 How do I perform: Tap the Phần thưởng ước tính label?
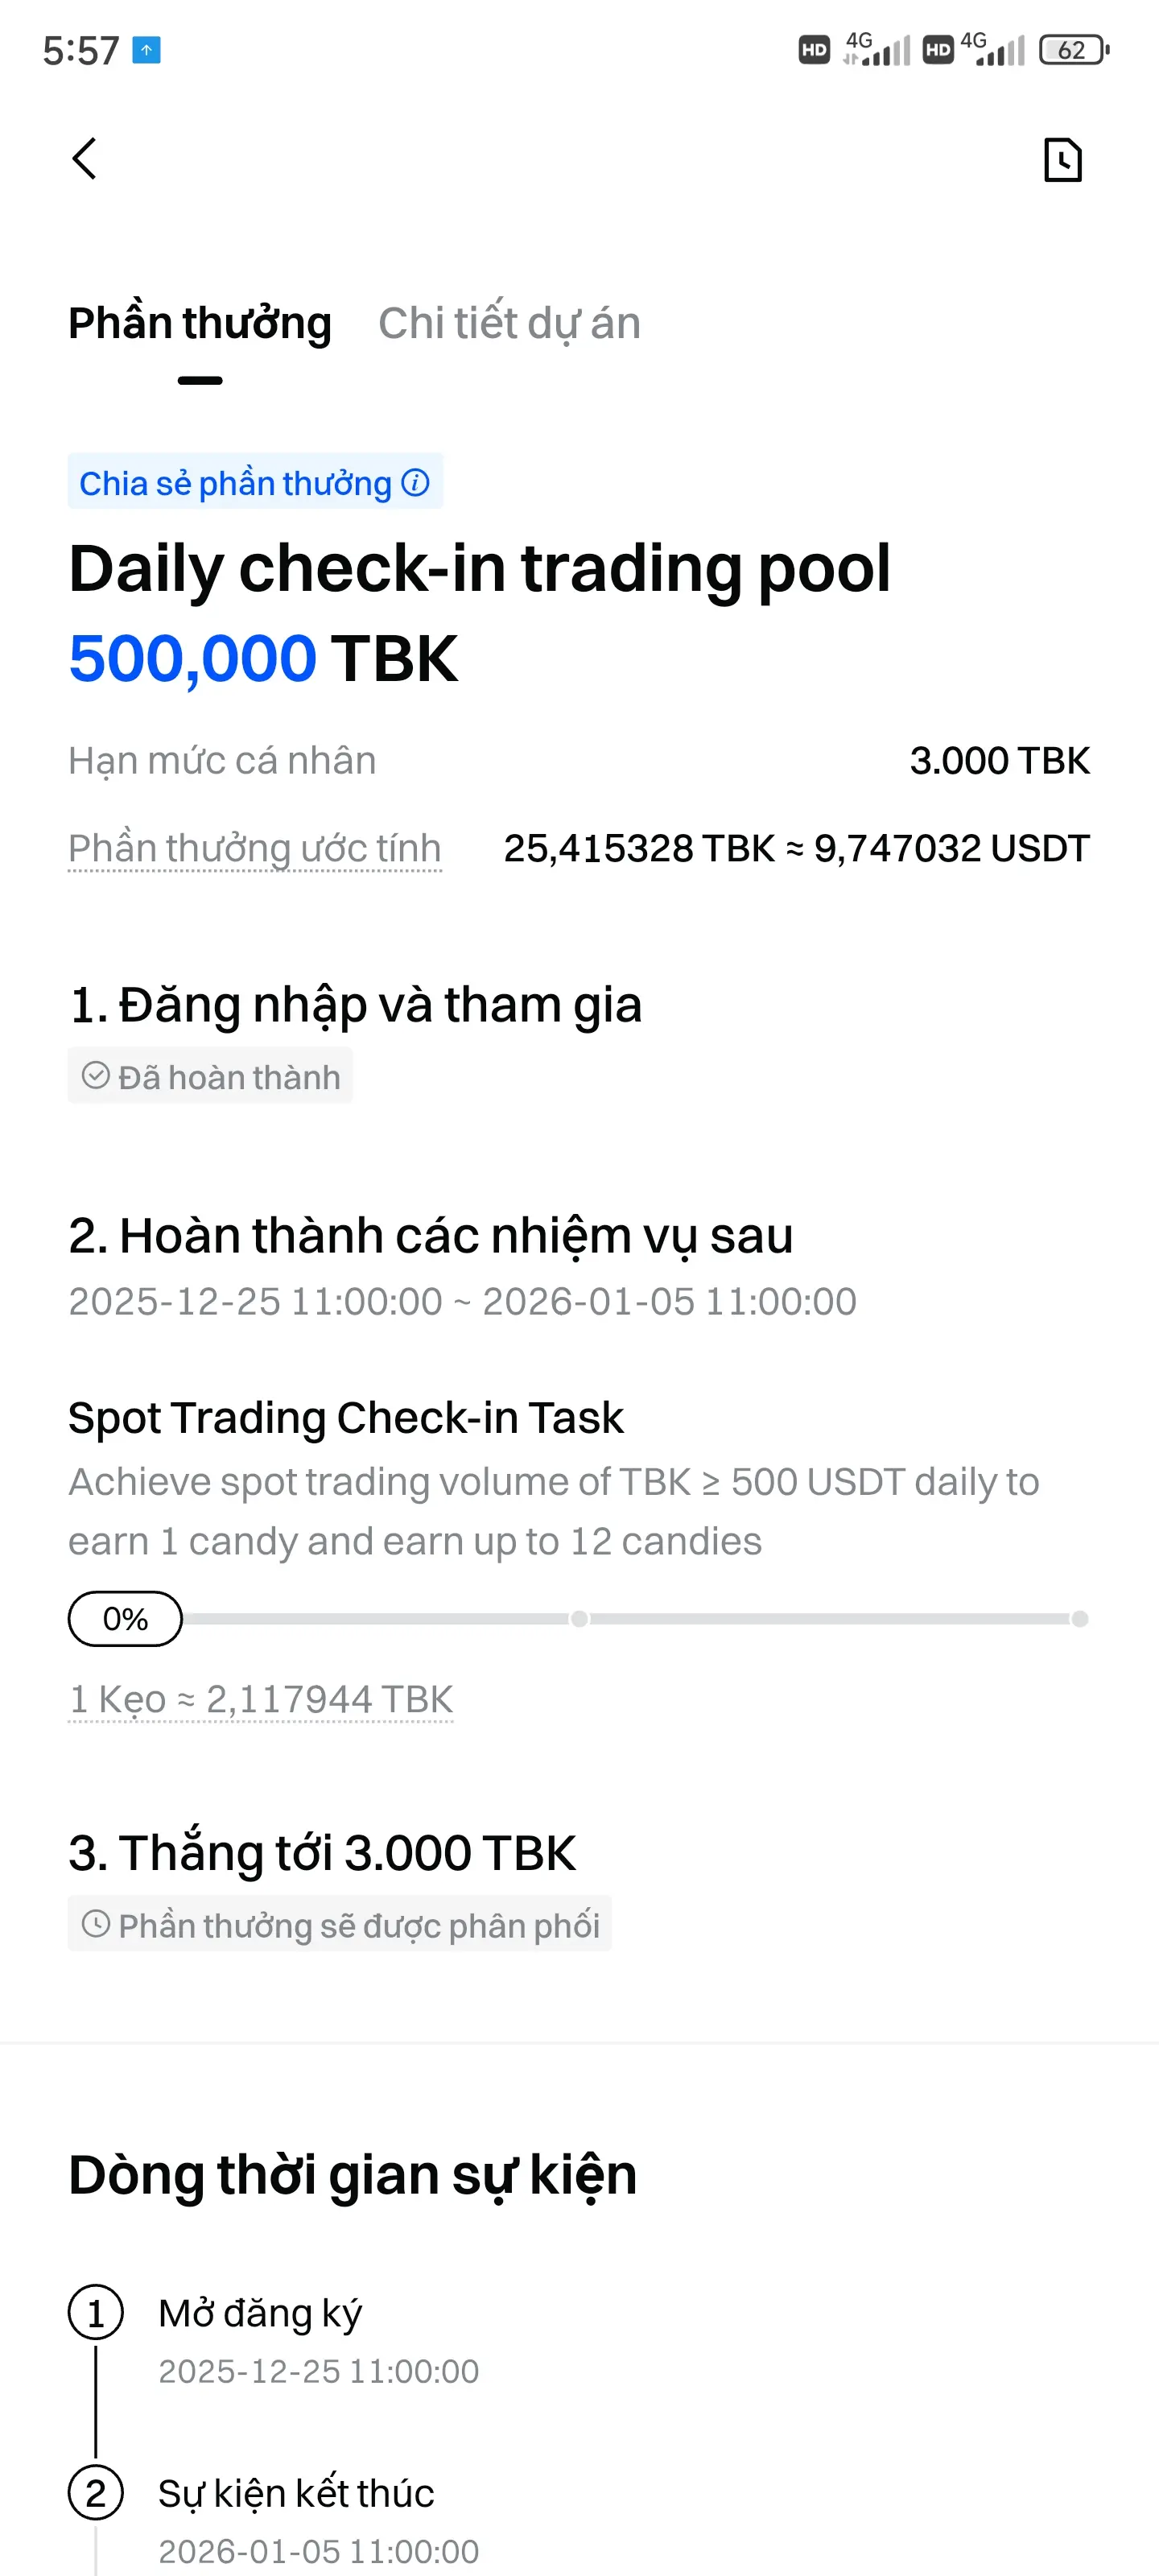[255, 849]
